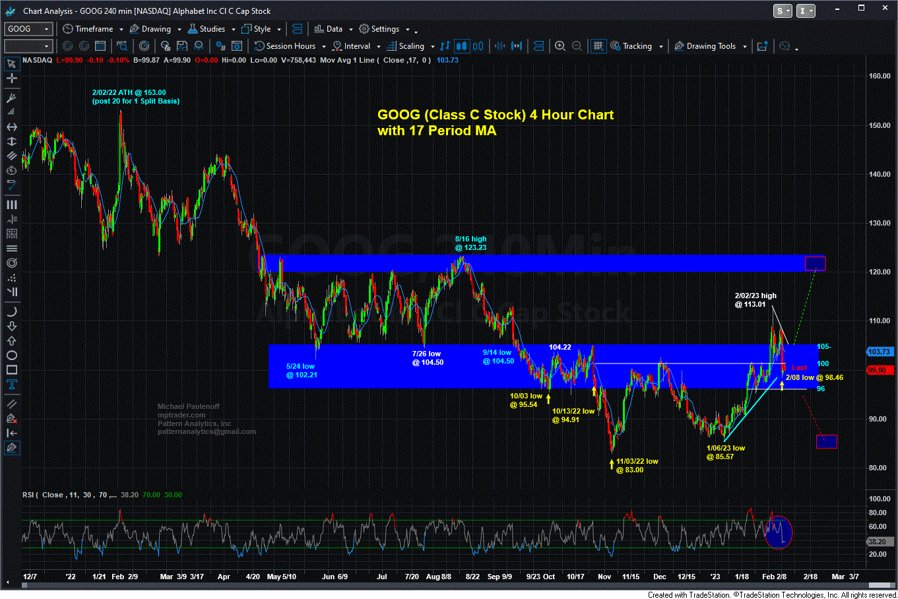Select the pointer arrow drawing tool
Screen dimensions: 898x599
point(11,64)
